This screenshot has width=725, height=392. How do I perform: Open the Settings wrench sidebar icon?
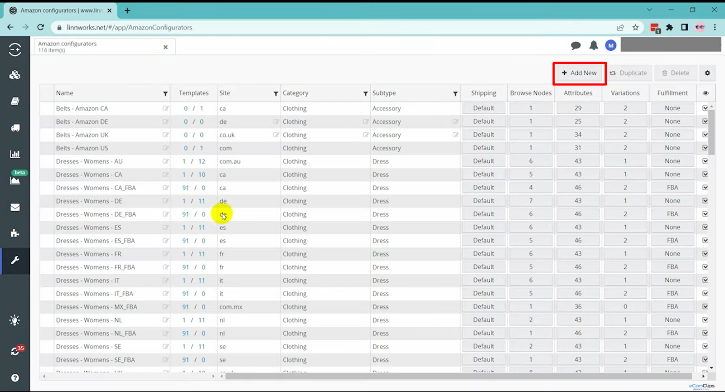15,260
